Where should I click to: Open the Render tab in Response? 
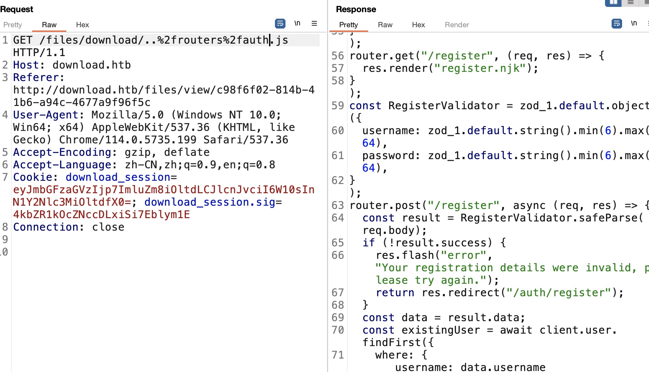tap(457, 25)
